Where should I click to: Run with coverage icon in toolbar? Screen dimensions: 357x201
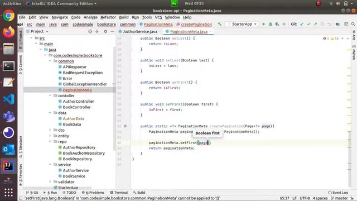(x=277, y=24)
